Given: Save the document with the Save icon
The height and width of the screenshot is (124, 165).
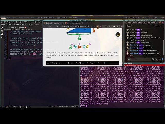Looking at the screenshot, I should 16,25.
